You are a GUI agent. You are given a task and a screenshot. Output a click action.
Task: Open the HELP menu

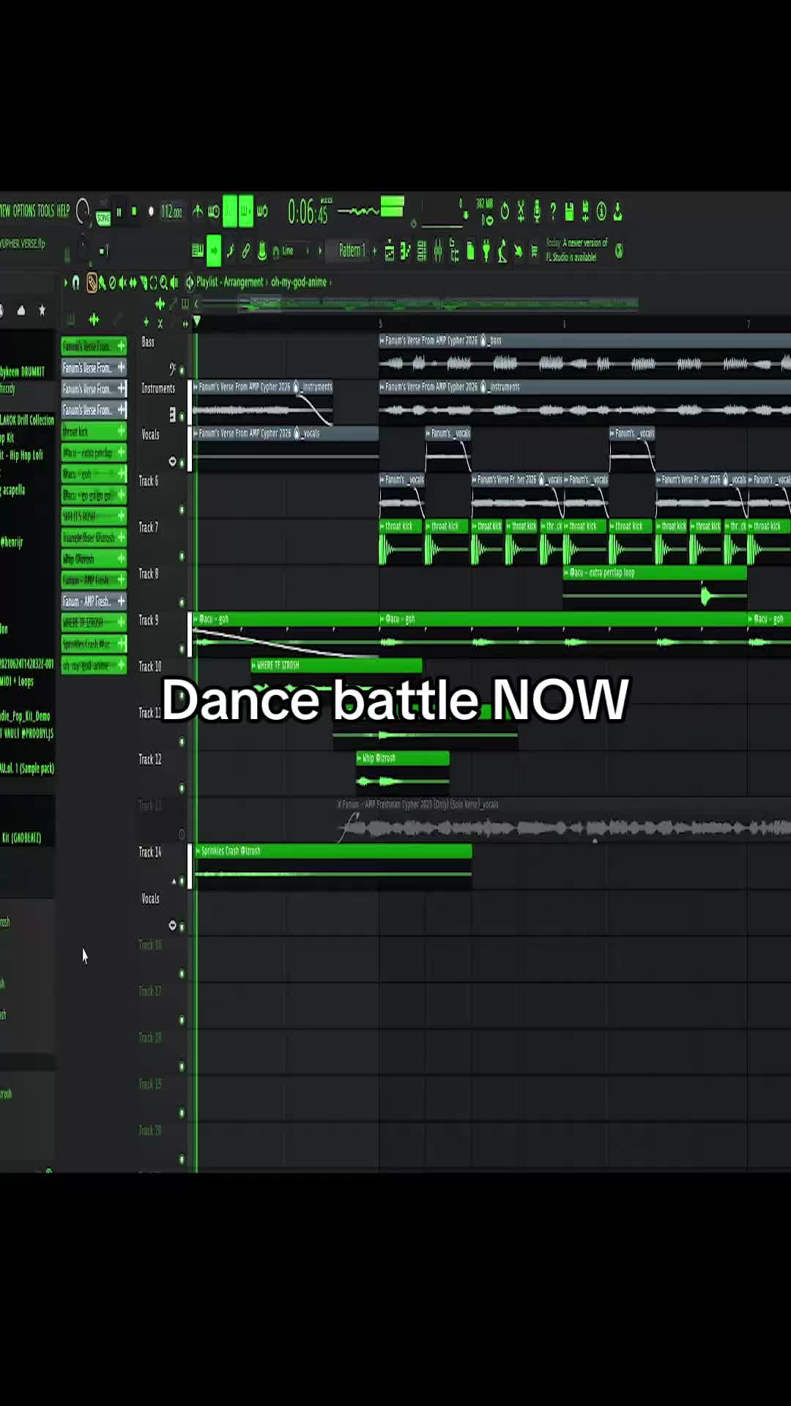pyautogui.click(x=63, y=211)
